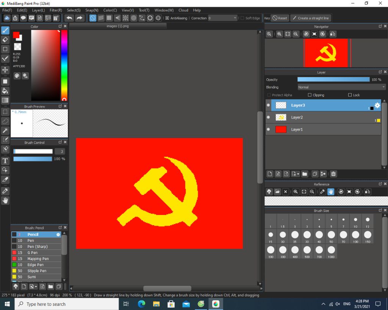Select the Bucket fill tool
The width and height of the screenshot is (388, 310).
point(5,91)
